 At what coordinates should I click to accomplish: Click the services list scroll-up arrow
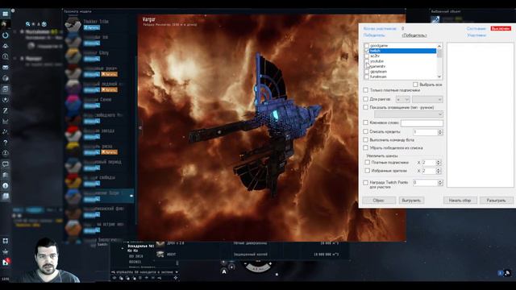[439, 46]
